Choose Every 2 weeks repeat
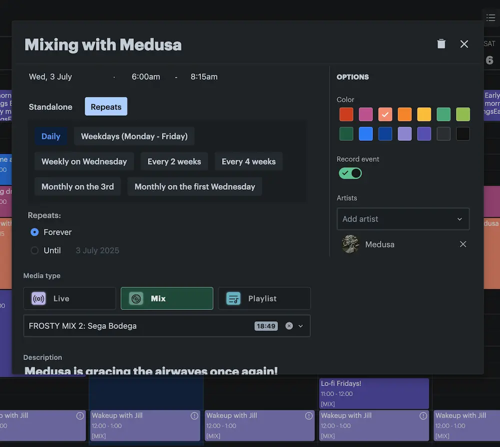The height and width of the screenshot is (447, 500). pyautogui.click(x=174, y=161)
